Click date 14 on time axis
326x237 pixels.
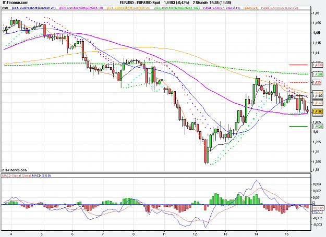click(x=256, y=234)
